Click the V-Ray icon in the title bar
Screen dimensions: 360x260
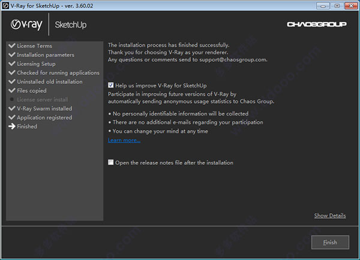[6, 5]
